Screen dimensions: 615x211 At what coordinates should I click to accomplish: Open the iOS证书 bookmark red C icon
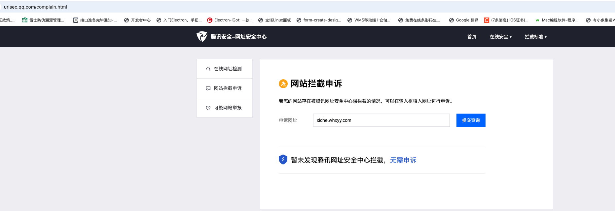tap(487, 20)
